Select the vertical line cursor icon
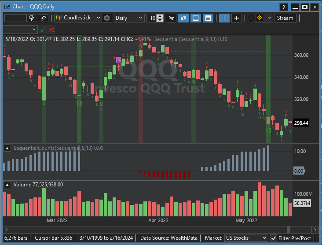This screenshot has height=245, width=322. (x=224, y=18)
